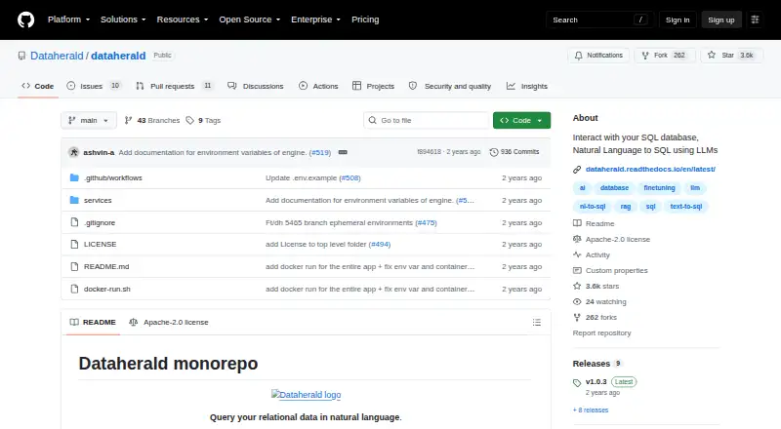Select the Apache-2.0 license tab
This screenshot has height=429, width=781.
point(169,323)
